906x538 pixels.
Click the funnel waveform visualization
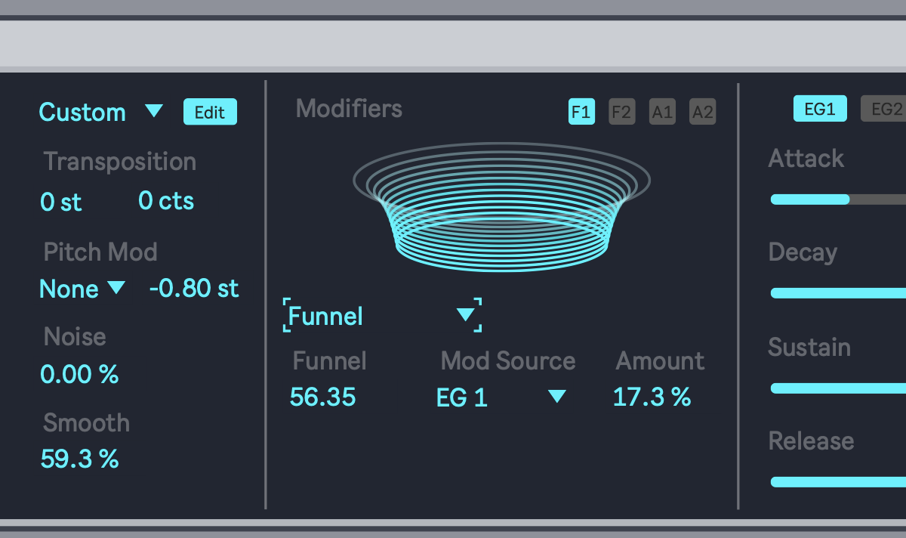point(502,208)
